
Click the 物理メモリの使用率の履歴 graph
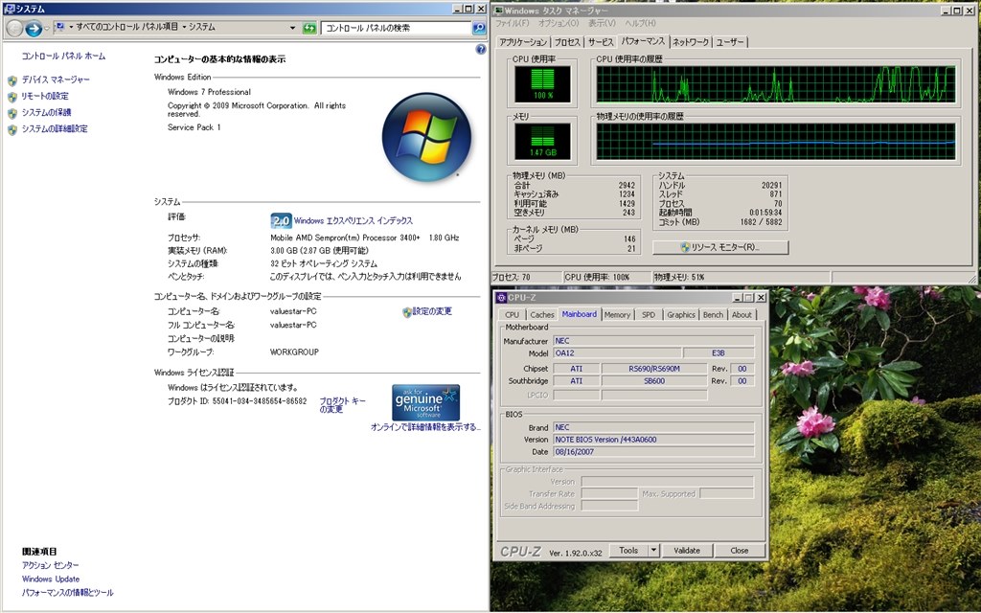[x=776, y=142]
